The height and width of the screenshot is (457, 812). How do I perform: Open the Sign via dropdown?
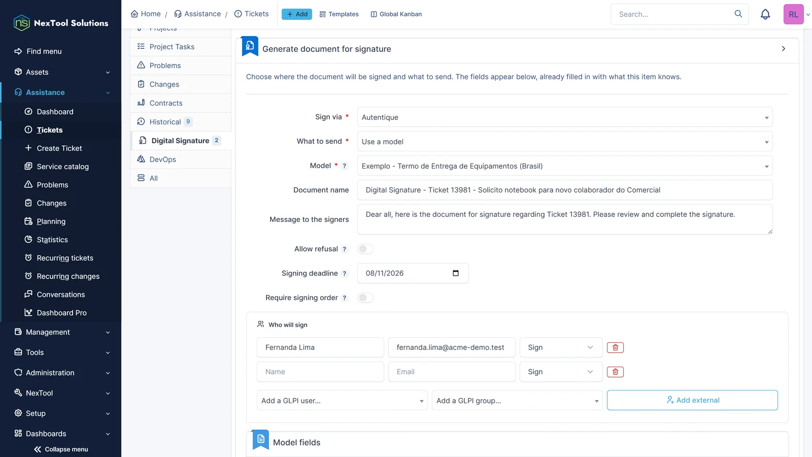tap(565, 117)
